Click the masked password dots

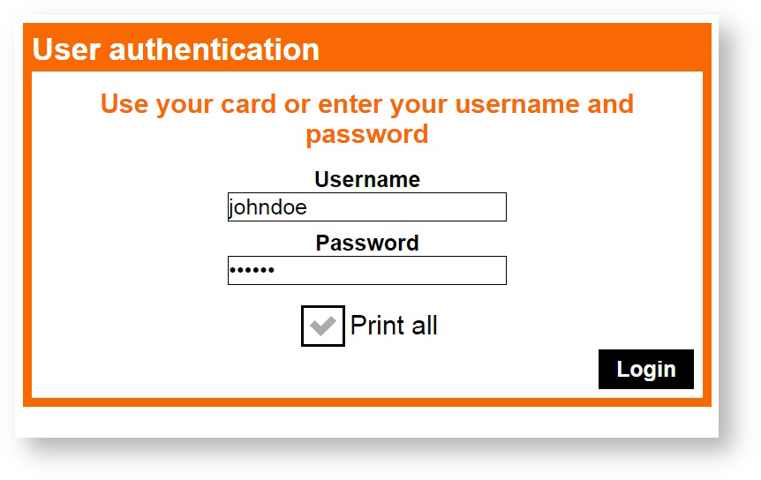[x=252, y=271]
